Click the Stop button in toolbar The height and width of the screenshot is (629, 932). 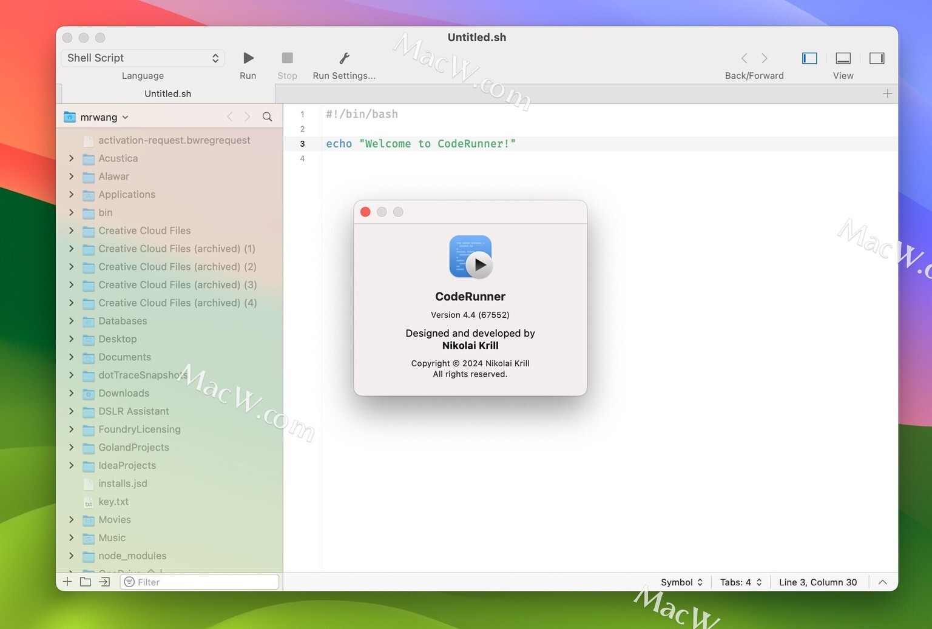pos(287,58)
